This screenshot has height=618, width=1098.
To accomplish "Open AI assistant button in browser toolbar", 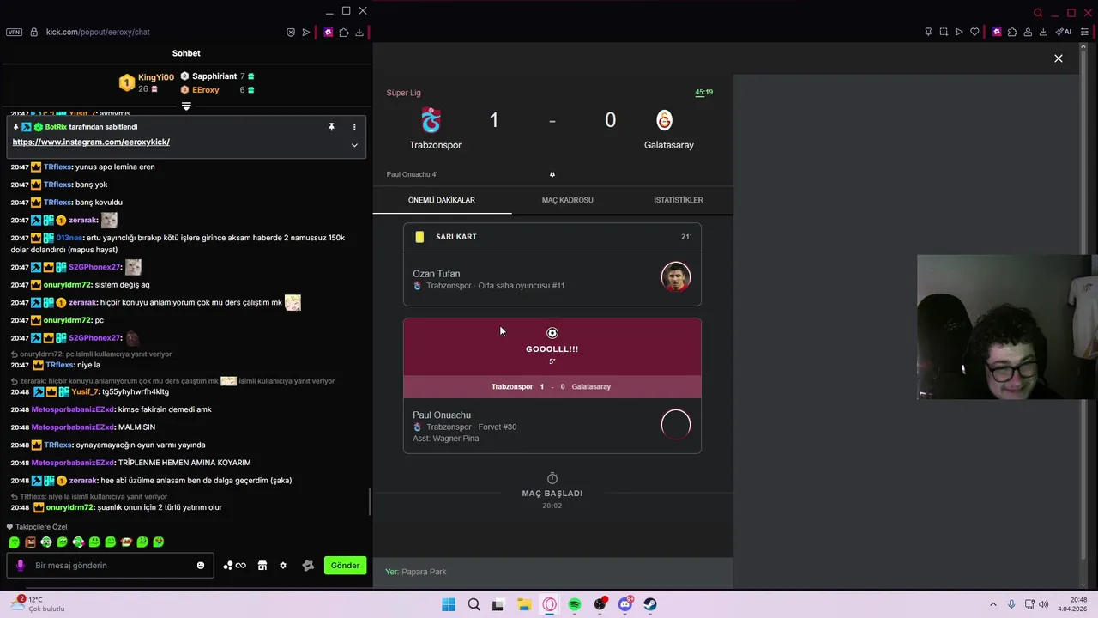I will [x=1065, y=32].
